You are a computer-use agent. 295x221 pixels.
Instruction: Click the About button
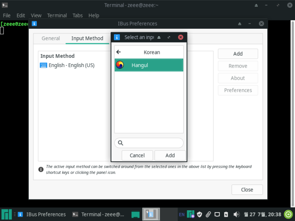click(x=238, y=78)
